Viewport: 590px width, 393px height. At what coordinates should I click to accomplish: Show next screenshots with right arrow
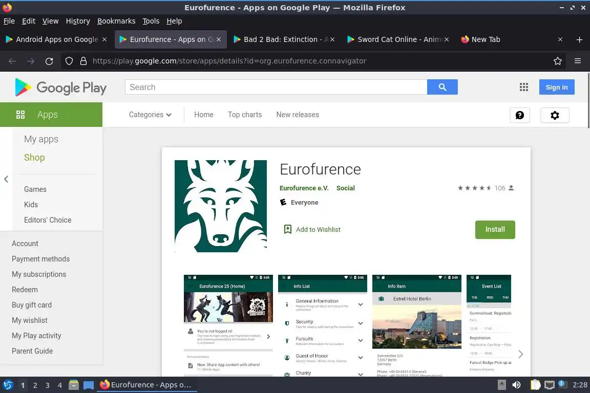pyautogui.click(x=520, y=354)
